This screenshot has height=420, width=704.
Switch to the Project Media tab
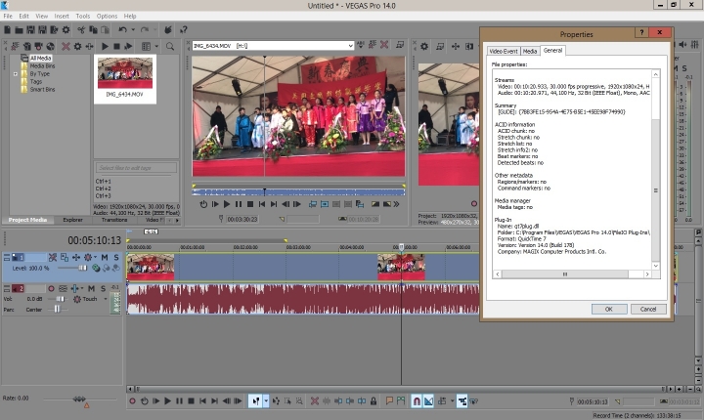coord(27,220)
